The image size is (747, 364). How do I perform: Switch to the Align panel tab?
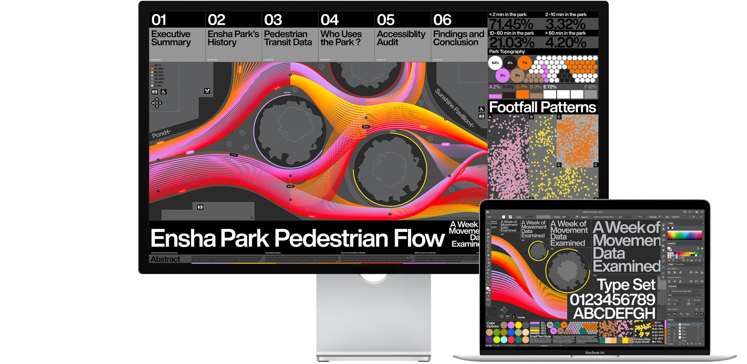(671, 264)
